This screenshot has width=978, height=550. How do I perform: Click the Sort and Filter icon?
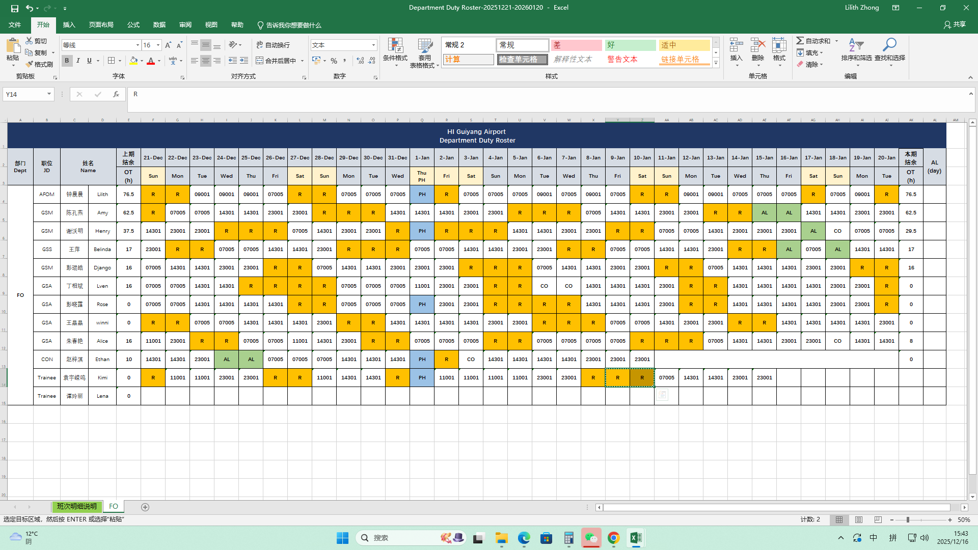pos(856,45)
